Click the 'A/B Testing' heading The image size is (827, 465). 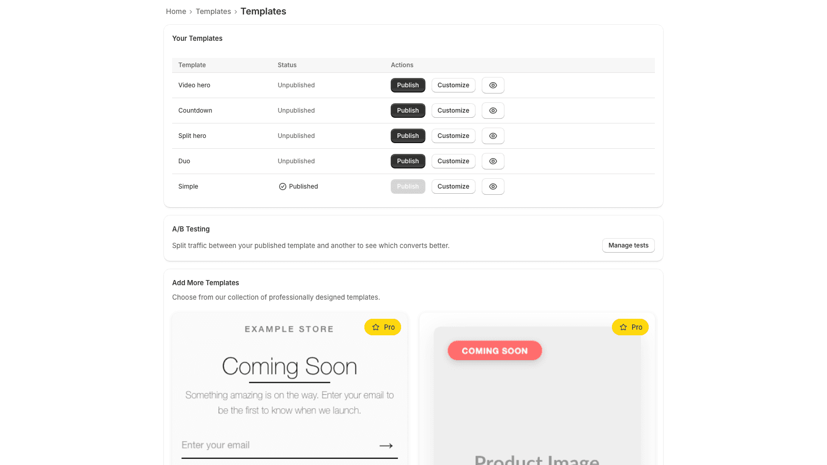191,229
